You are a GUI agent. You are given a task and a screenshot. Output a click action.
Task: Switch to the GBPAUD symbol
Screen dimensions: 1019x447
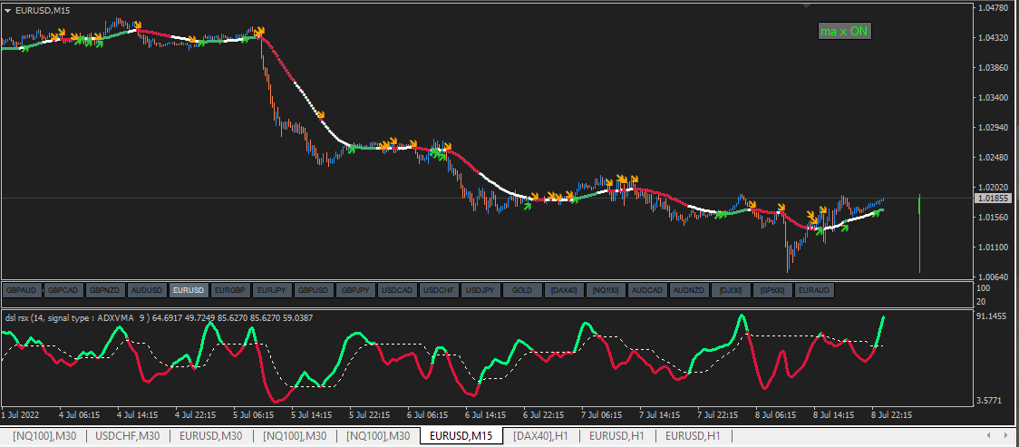coord(23,290)
